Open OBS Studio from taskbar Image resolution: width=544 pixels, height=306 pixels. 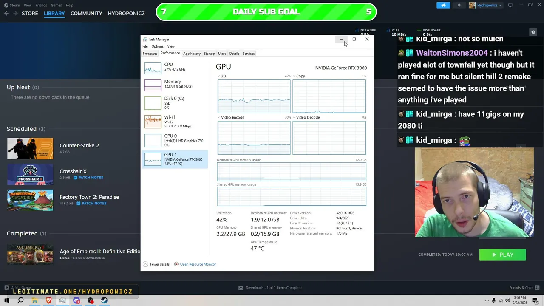point(91,300)
